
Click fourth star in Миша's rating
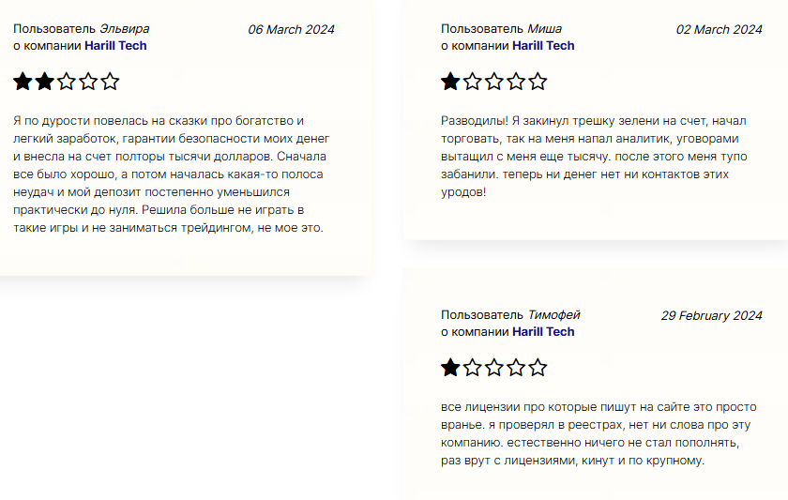point(516,82)
